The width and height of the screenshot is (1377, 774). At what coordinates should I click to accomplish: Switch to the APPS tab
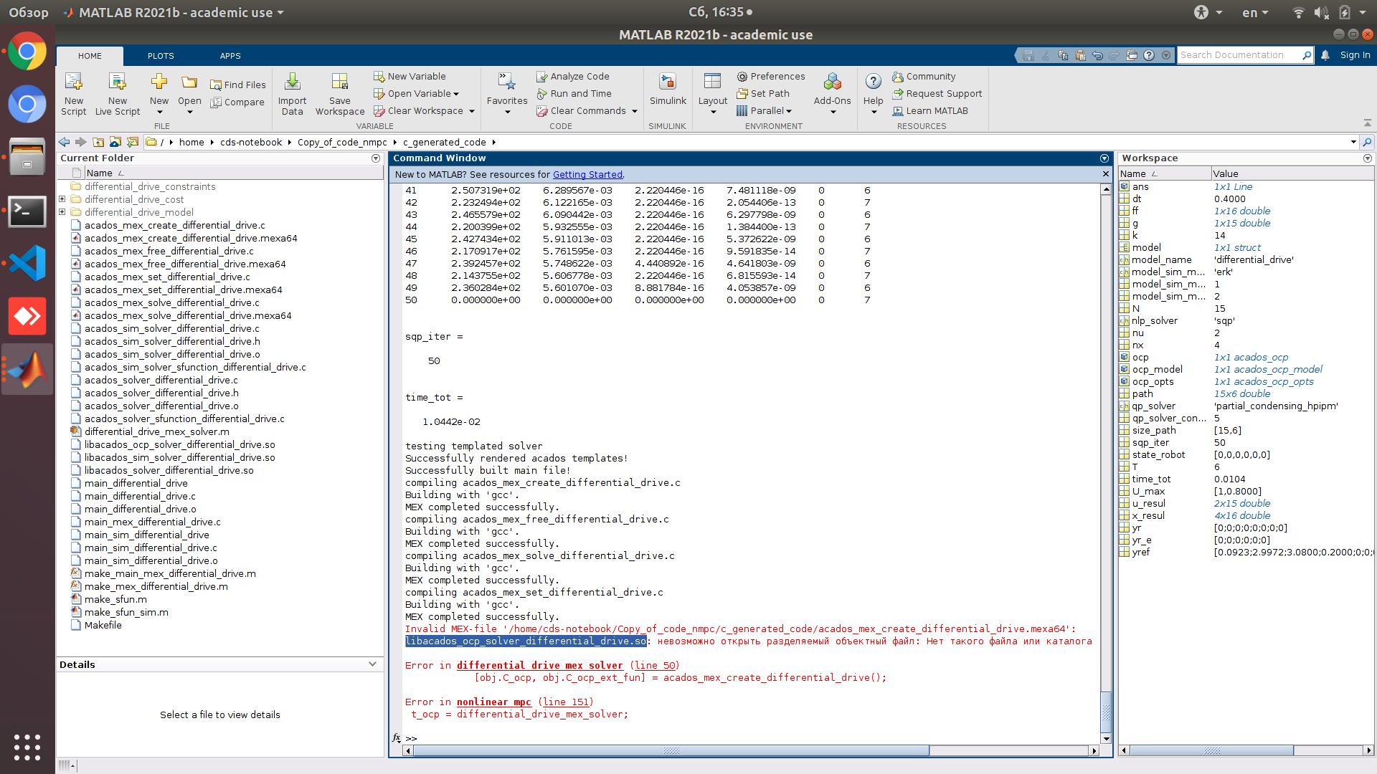[230, 55]
